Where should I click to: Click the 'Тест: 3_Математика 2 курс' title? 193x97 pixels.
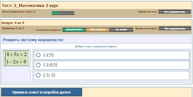coord(30,5)
